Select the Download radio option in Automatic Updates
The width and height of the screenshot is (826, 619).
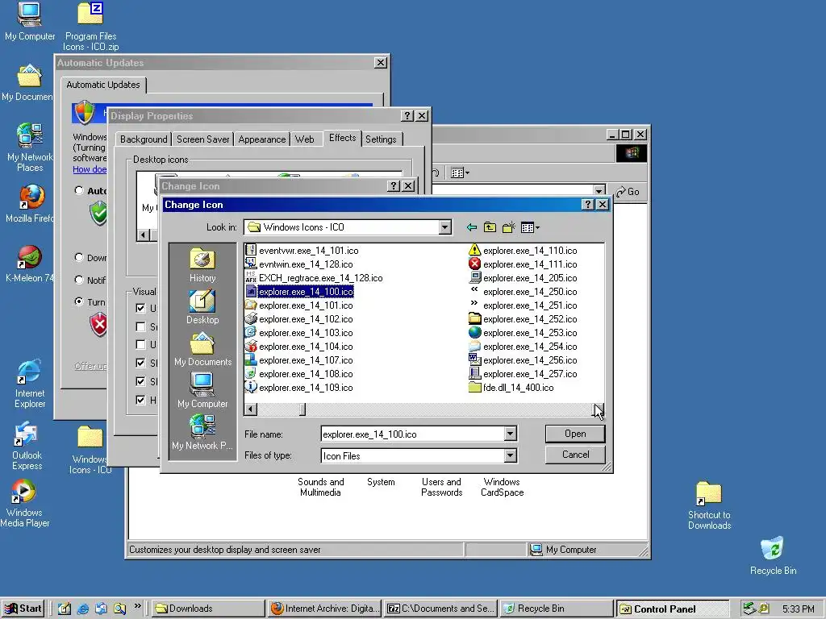point(79,257)
